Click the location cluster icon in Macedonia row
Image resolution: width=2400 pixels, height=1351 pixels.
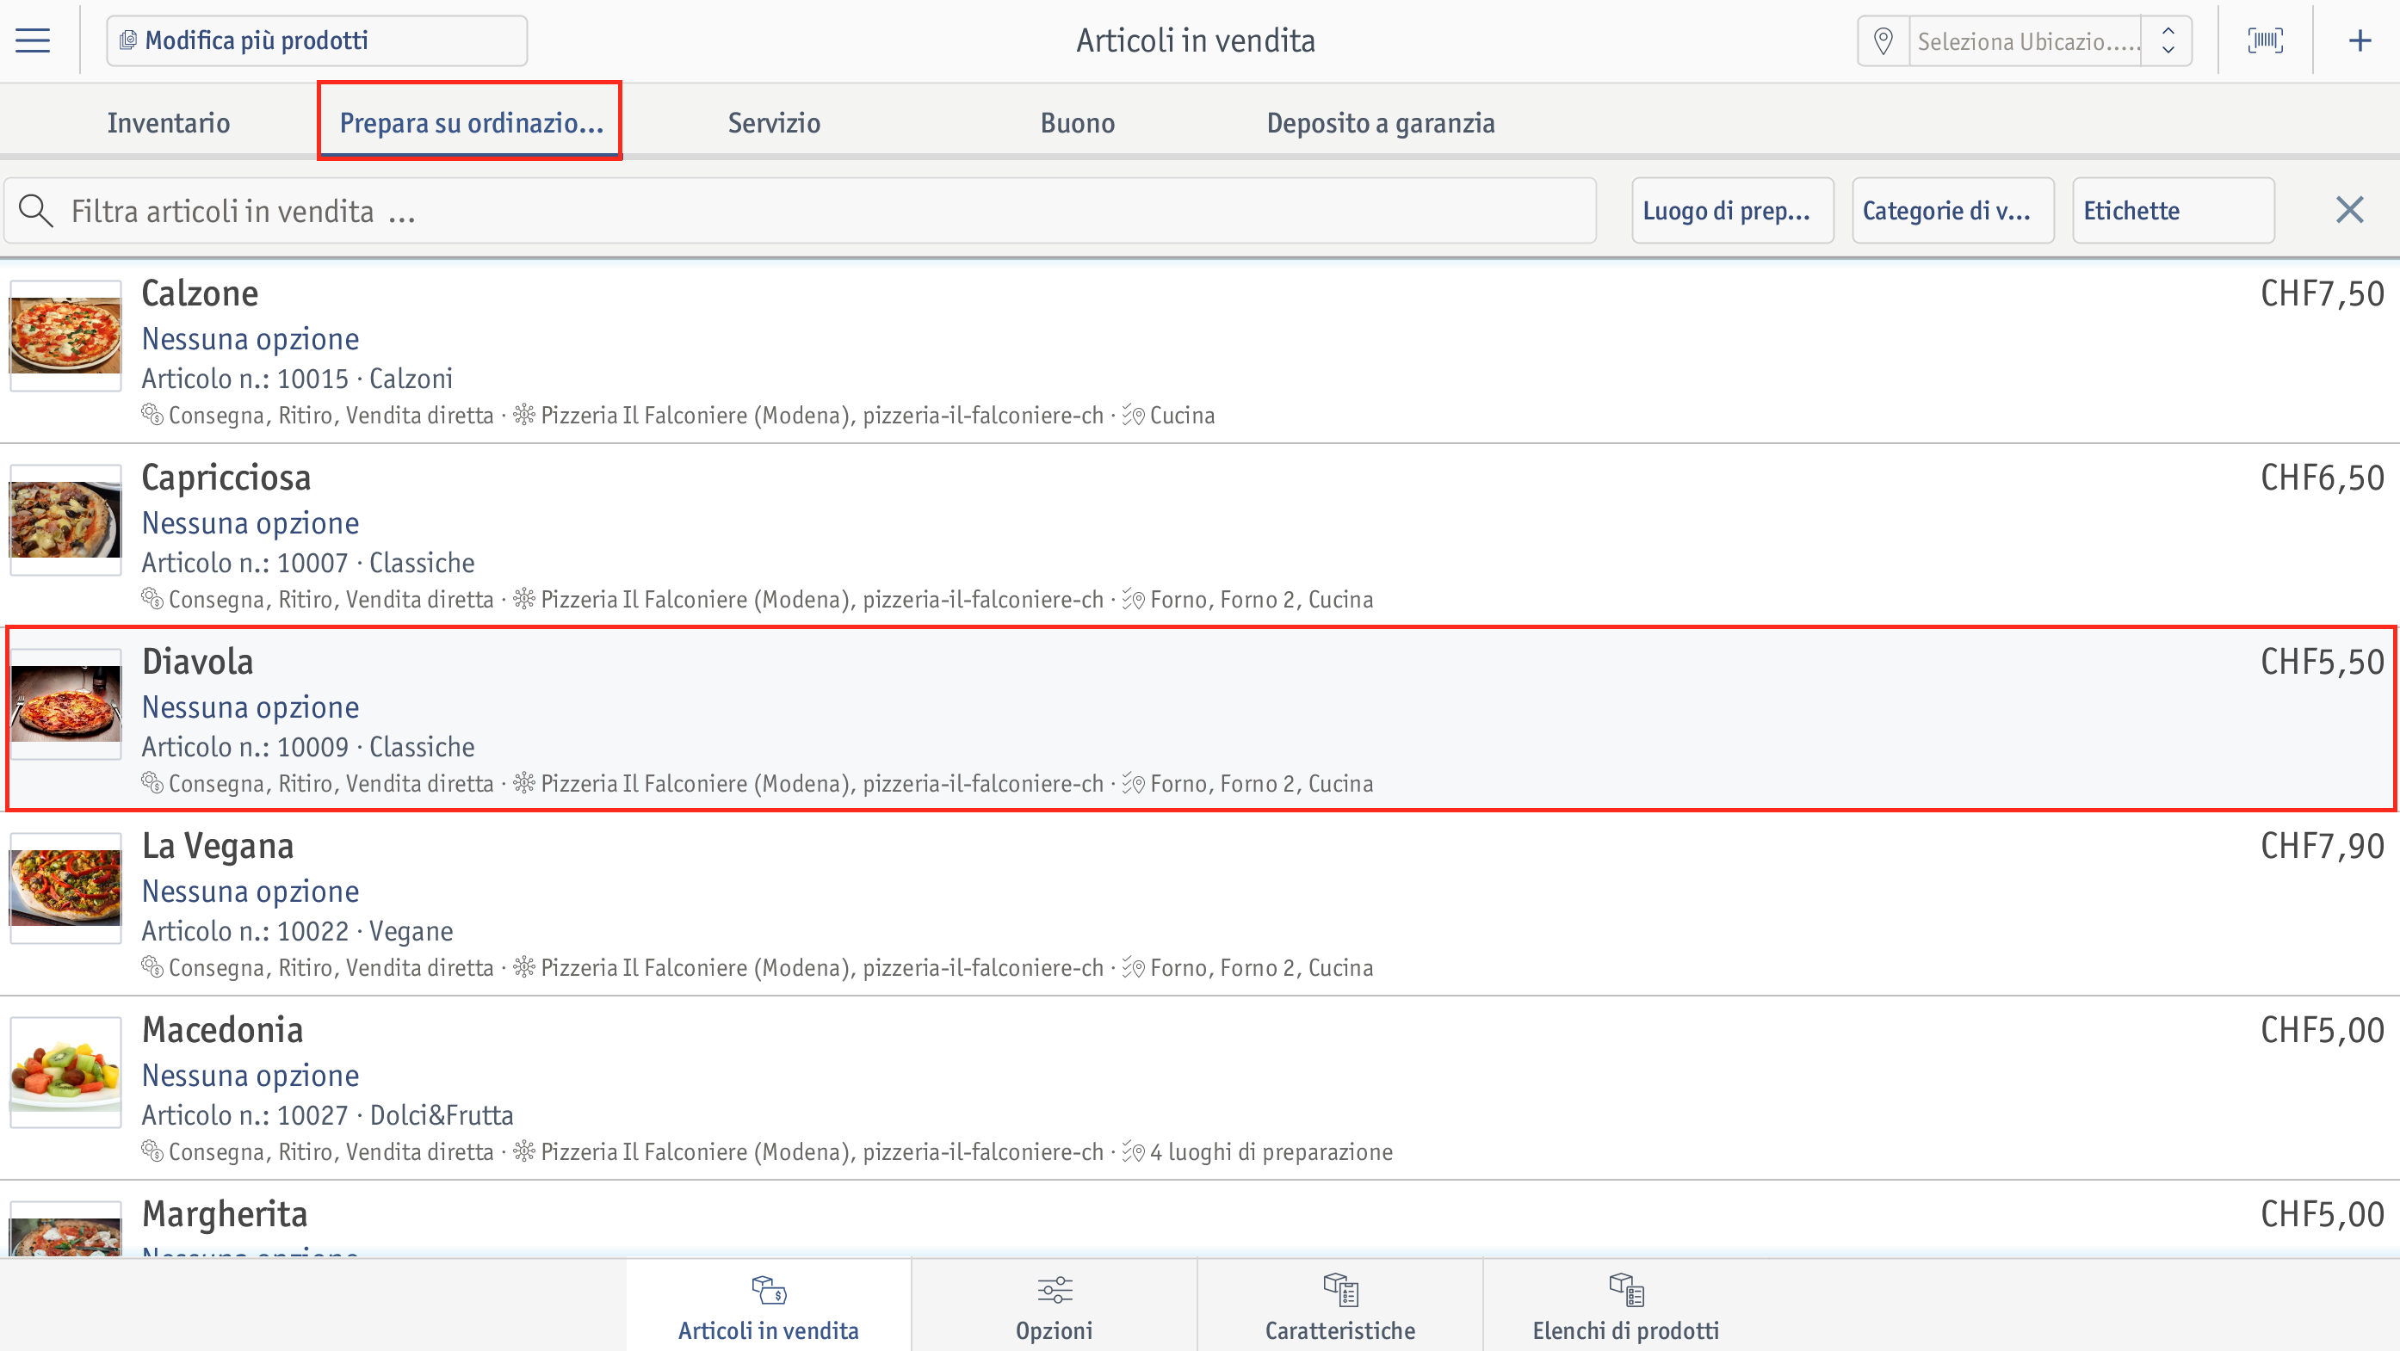pos(524,1151)
